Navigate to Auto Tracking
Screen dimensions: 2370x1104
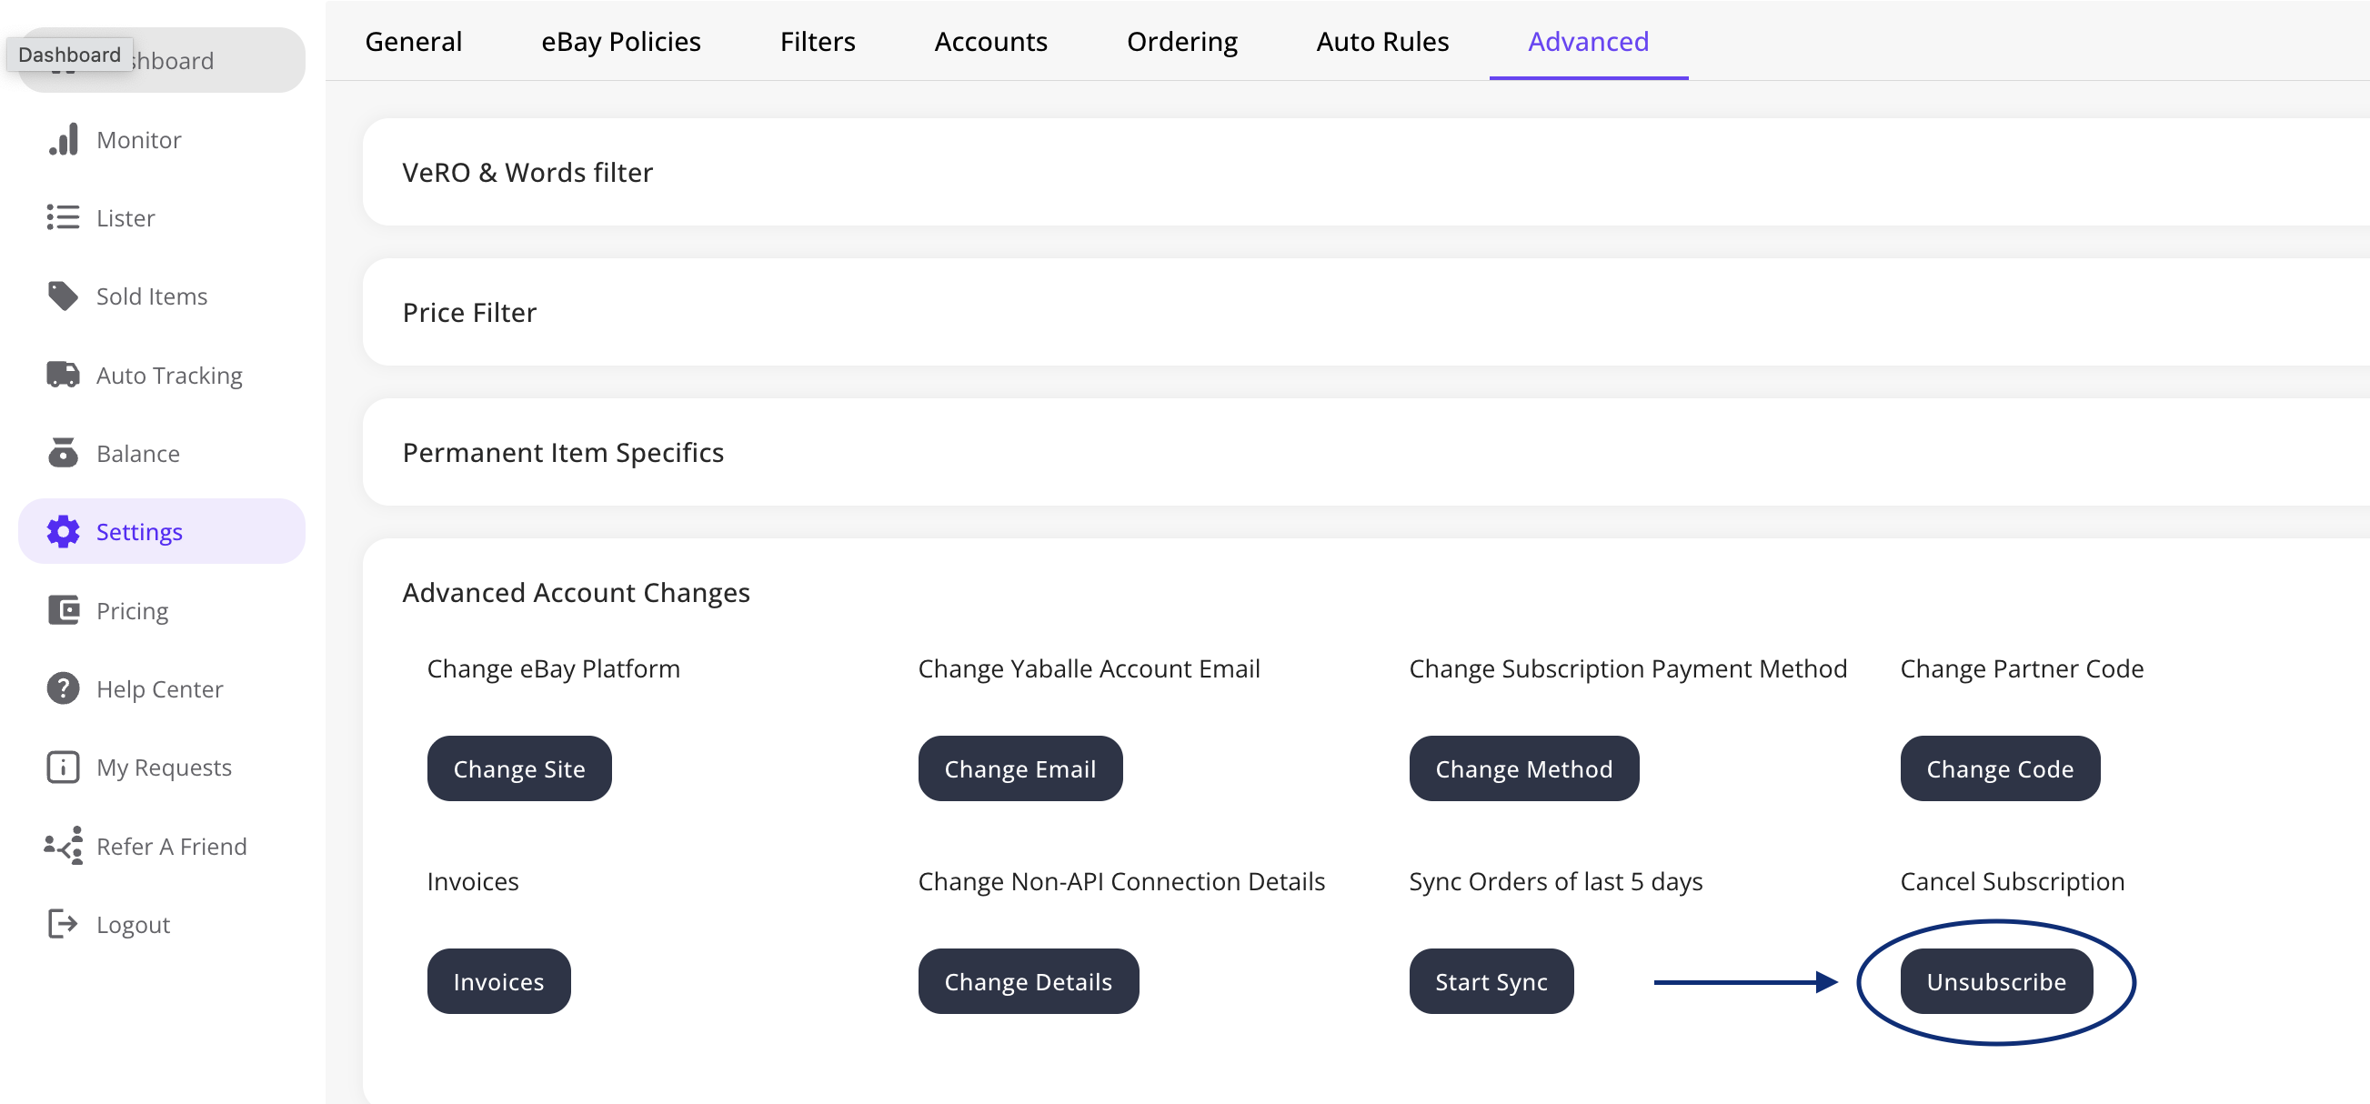(162, 376)
